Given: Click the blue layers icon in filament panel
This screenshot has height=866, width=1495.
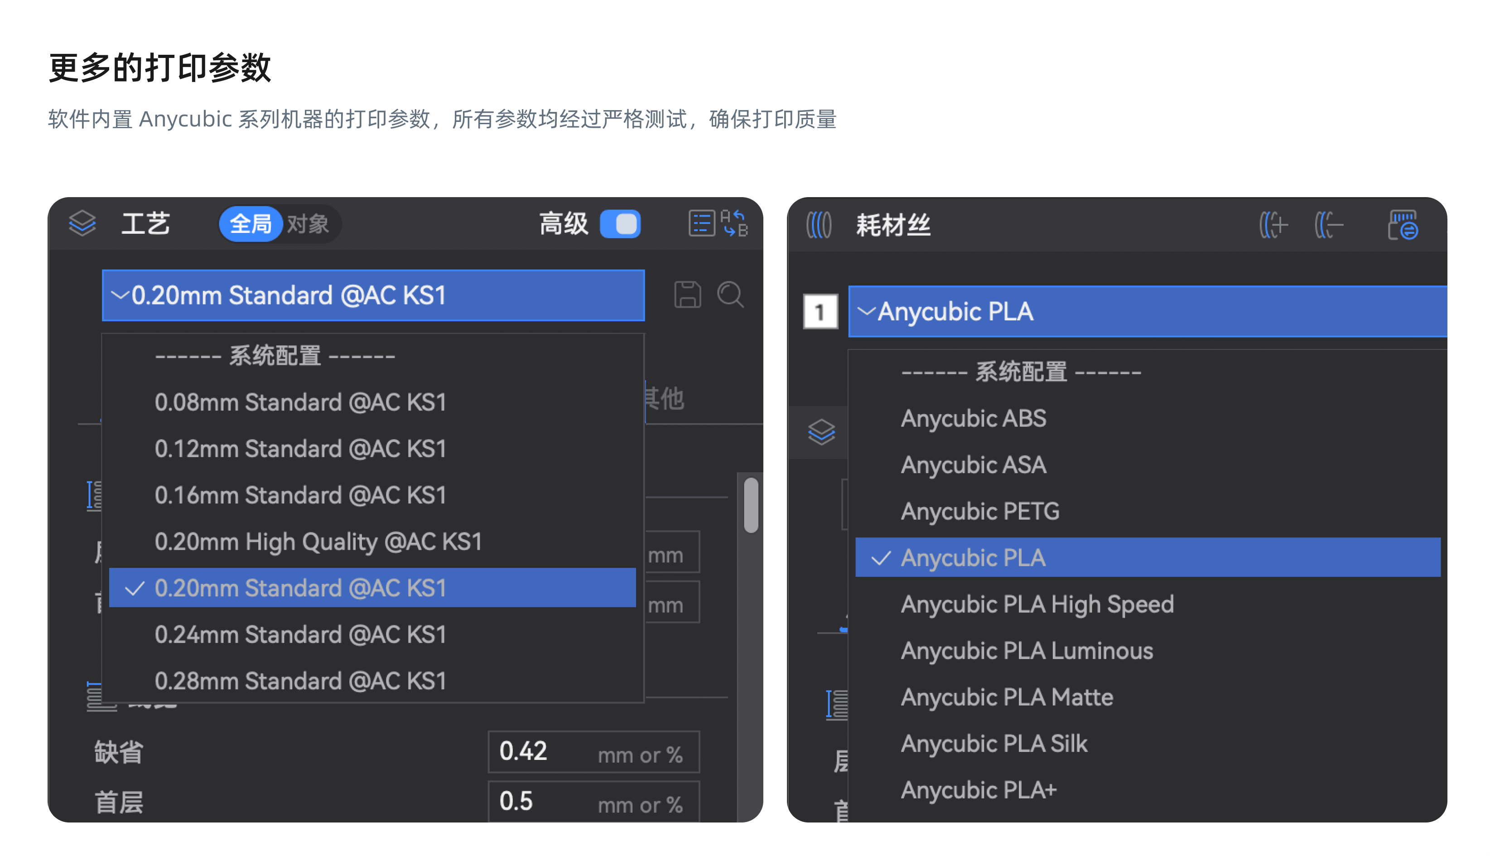Looking at the screenshot, I should pos(822,432).
